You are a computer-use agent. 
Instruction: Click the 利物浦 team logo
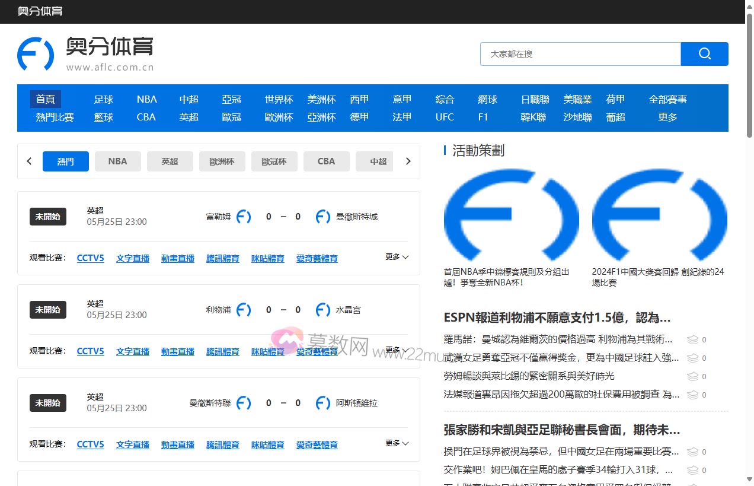(x=243, y=309)
